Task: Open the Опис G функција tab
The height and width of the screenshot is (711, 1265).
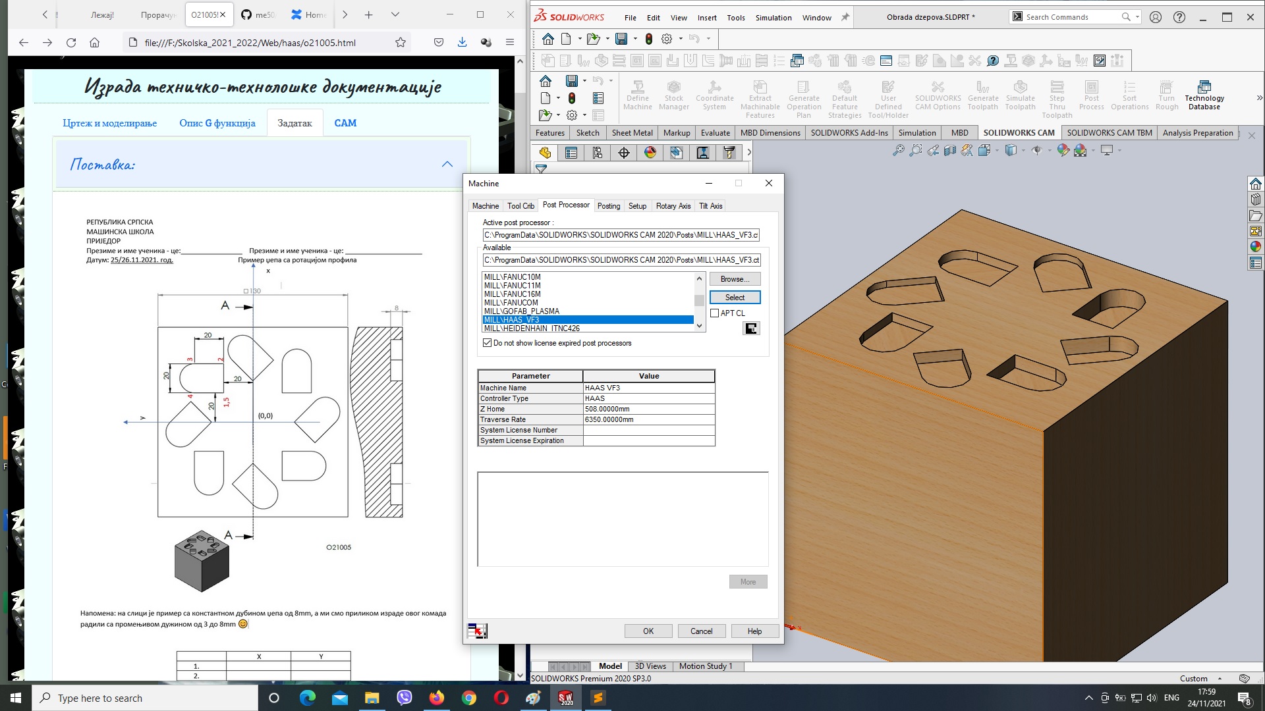Action: (217, 123)
